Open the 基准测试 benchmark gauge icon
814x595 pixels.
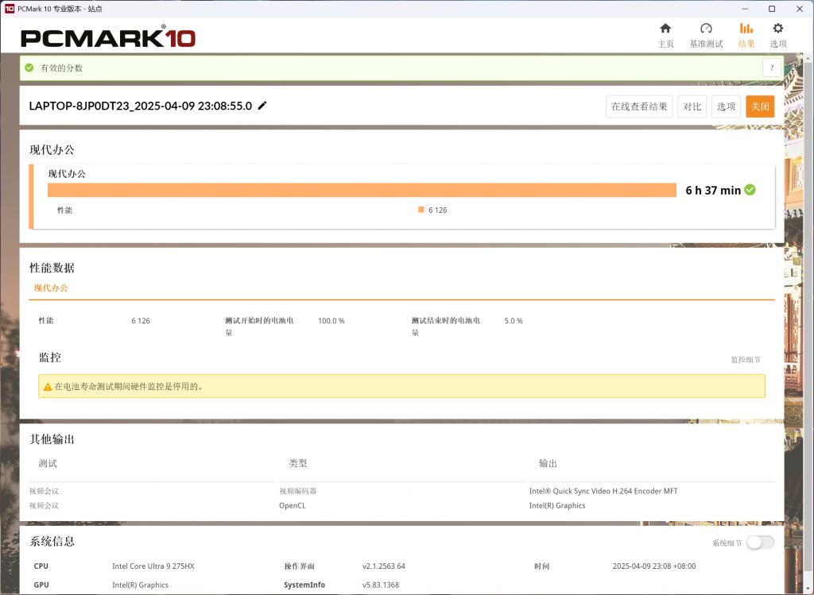pos(706,29)
